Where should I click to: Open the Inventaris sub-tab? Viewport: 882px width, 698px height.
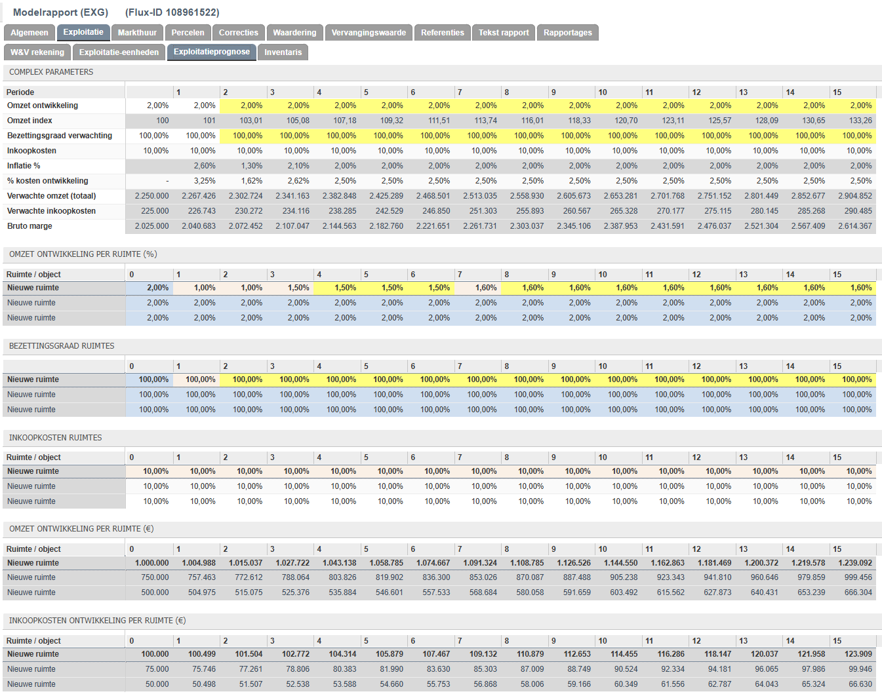(x=283, y=52)
